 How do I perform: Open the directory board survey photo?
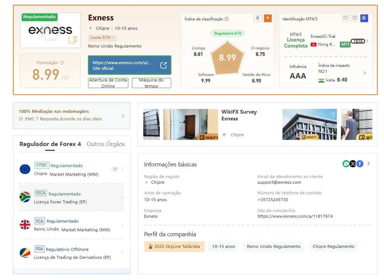151,125
